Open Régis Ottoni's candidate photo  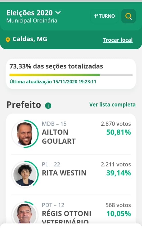25,213
